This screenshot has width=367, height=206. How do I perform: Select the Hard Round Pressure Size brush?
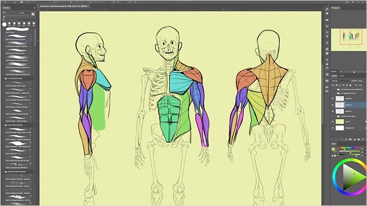(x=18, y=37)
